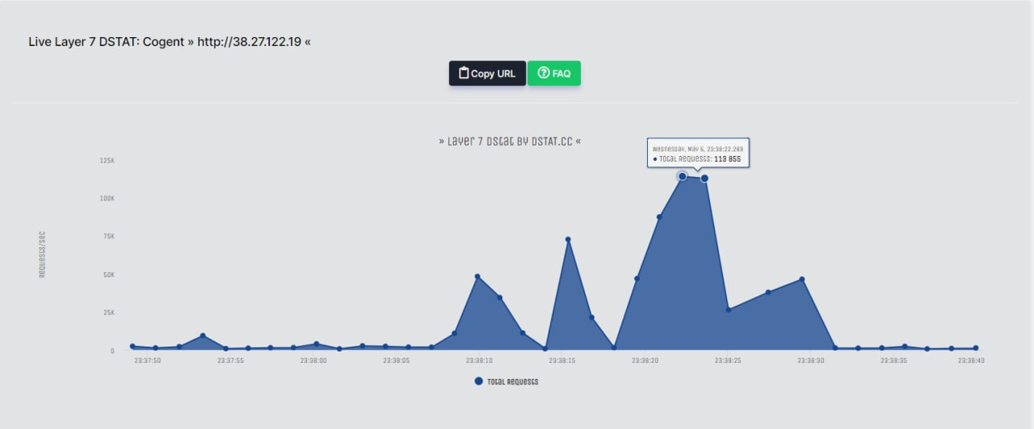Click the 23:38:25 x-axis time label
1034x429 pixels.
tap(728, 361)
